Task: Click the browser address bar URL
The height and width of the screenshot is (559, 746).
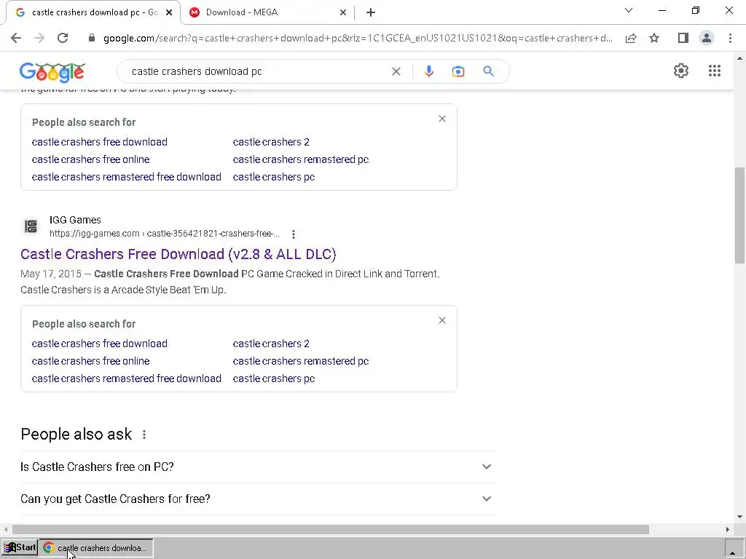Action: 358,38
